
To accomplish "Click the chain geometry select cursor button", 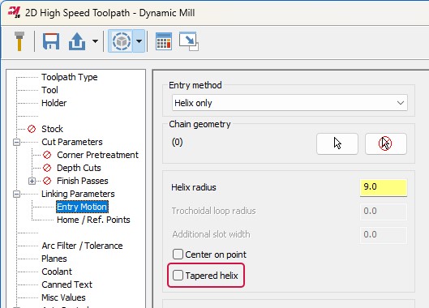I will coord(337,143).
